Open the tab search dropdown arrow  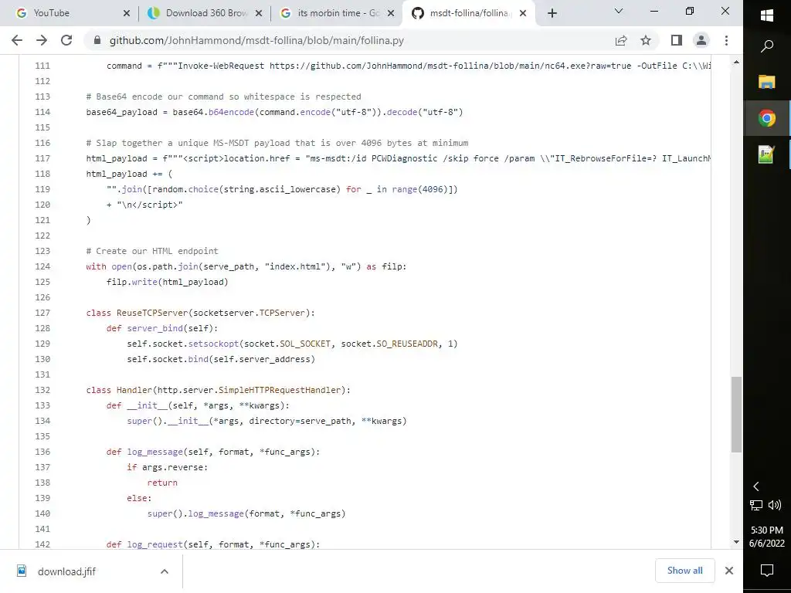pyautogui.click(x=619, y=11)
